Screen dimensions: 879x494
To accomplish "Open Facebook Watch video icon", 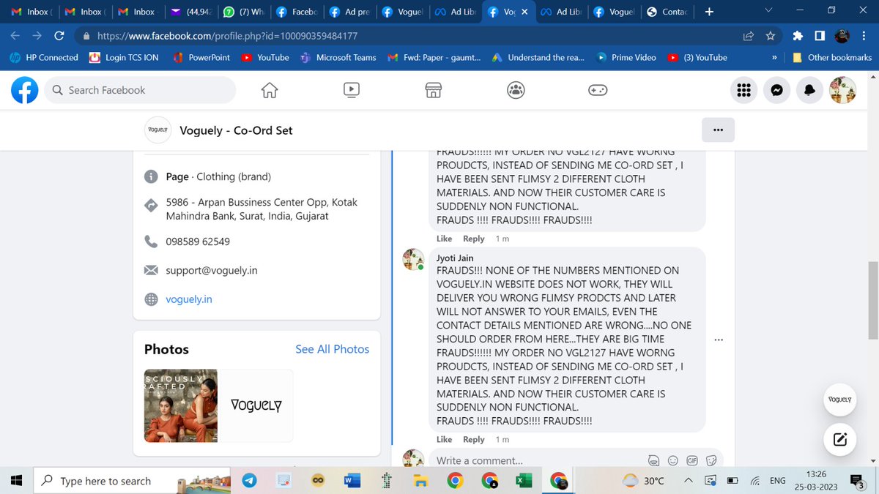I will [x=351, y=90].
